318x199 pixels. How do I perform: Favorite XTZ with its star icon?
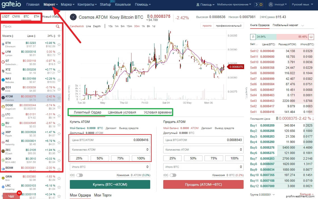click(59, 71)
